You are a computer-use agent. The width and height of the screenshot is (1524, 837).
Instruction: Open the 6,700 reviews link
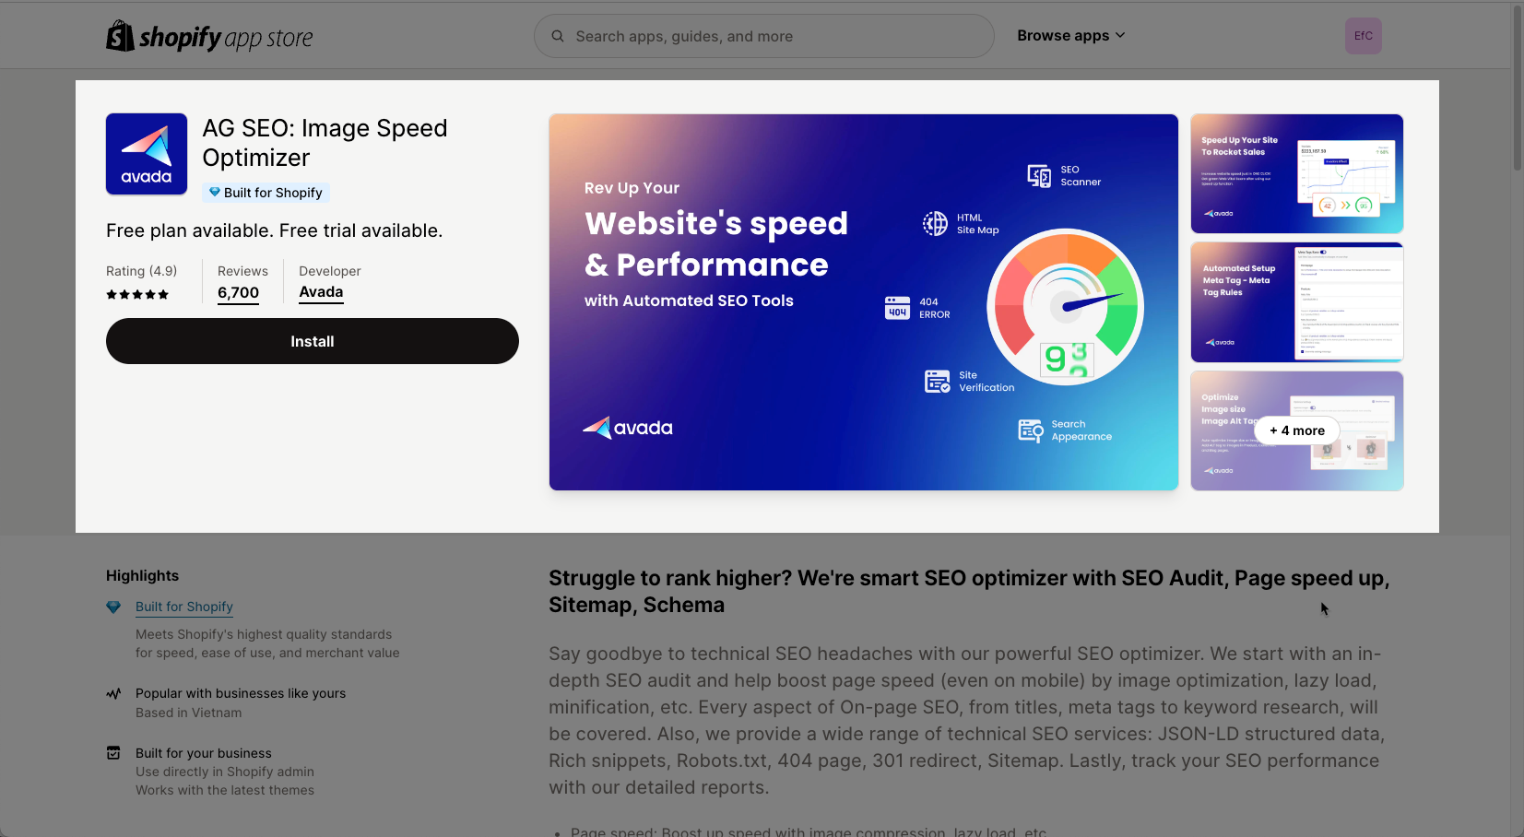click(238, 293)
